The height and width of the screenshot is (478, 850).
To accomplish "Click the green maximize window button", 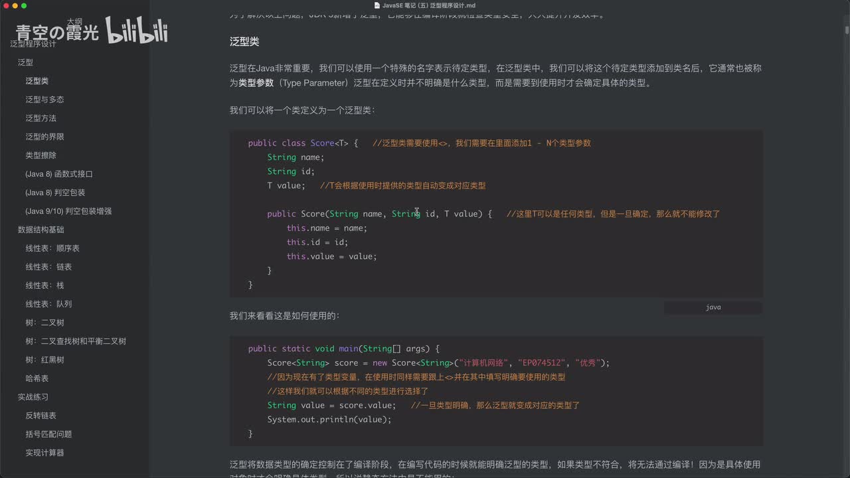I will (x=24, y=5).
